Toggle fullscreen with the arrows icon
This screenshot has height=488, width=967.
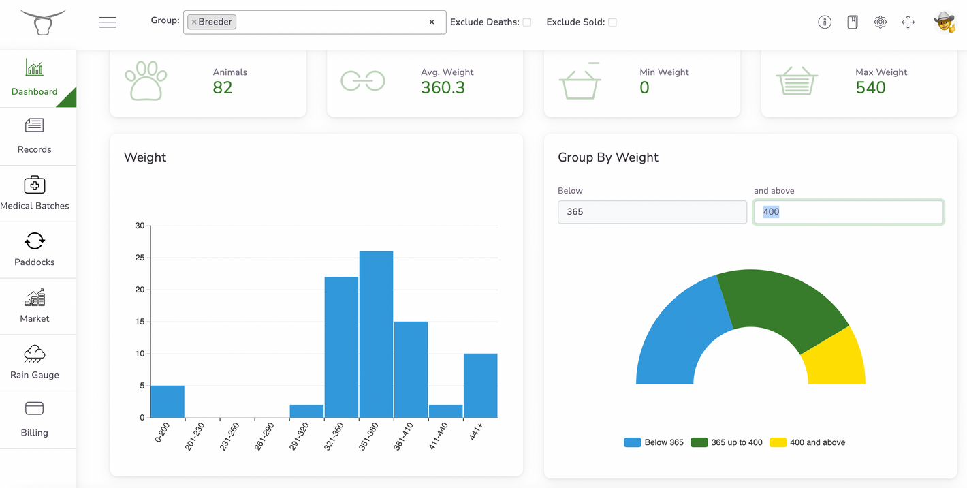click(908, 22)
